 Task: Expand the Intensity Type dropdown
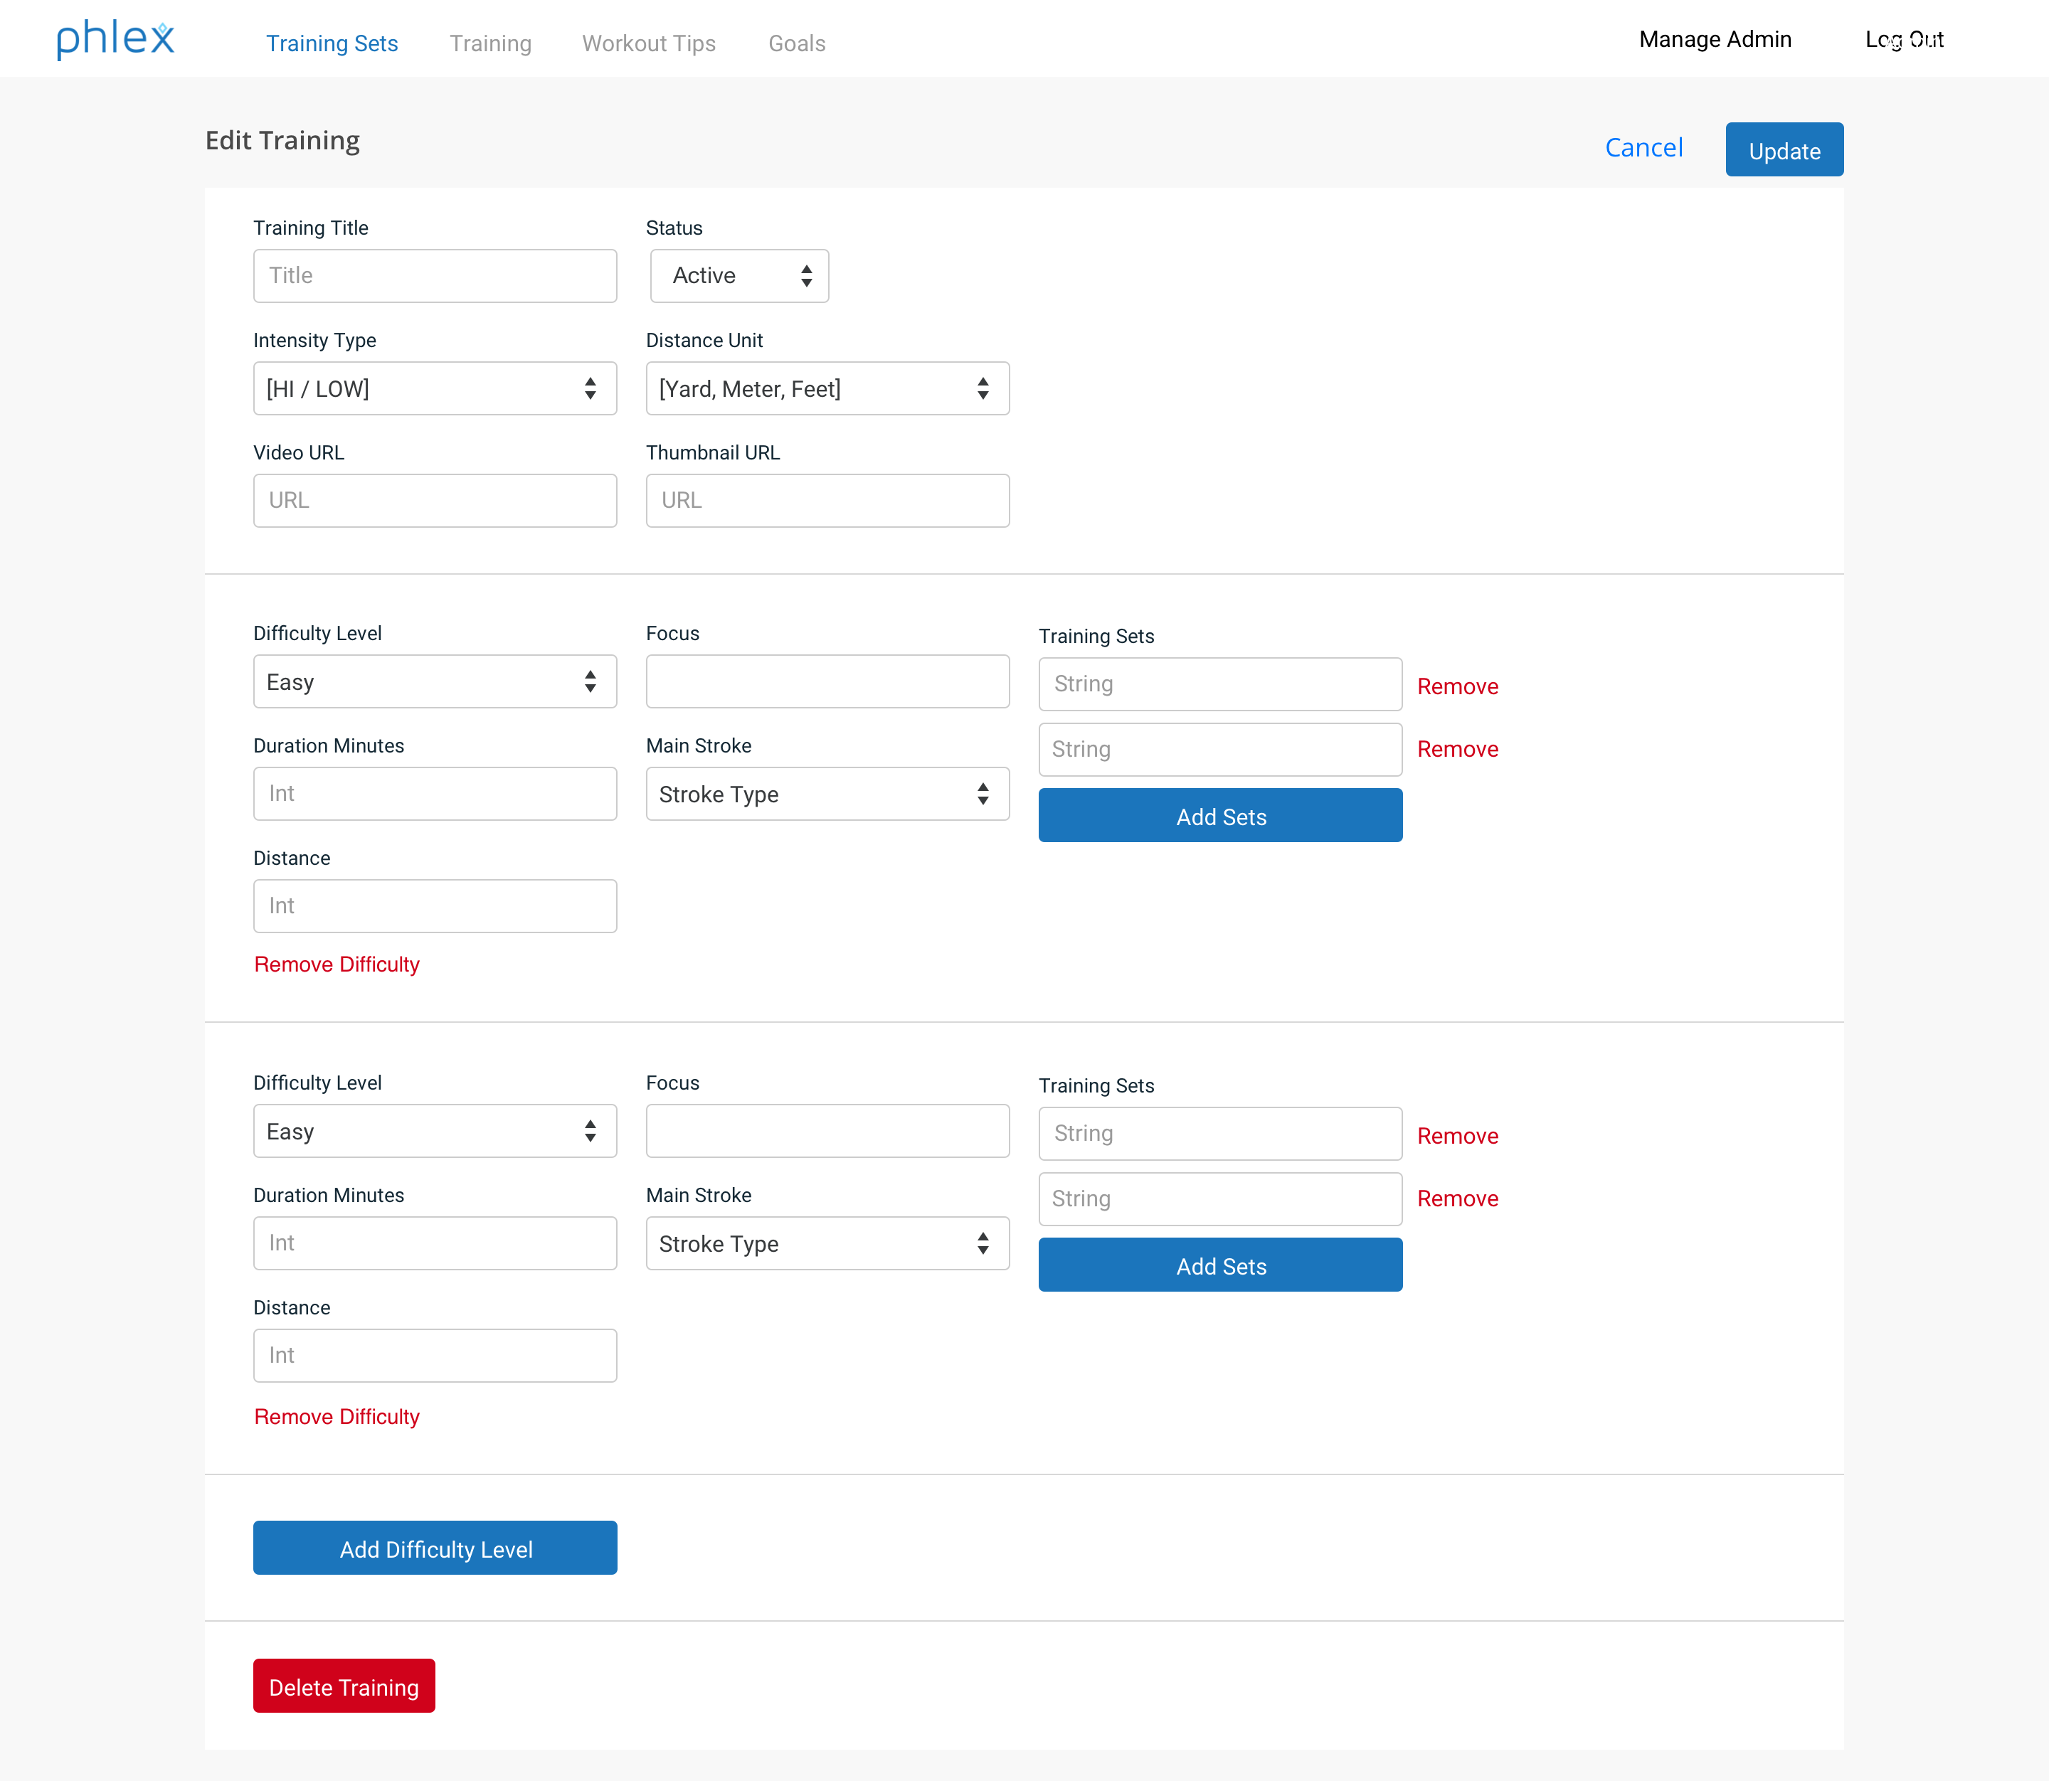435,387
